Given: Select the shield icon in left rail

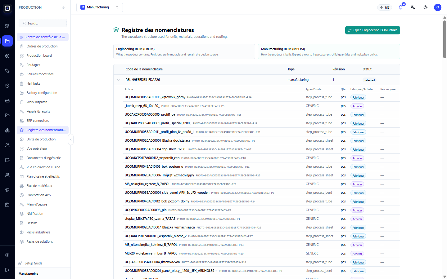Looking at the screenshot, I should (7, 86).
